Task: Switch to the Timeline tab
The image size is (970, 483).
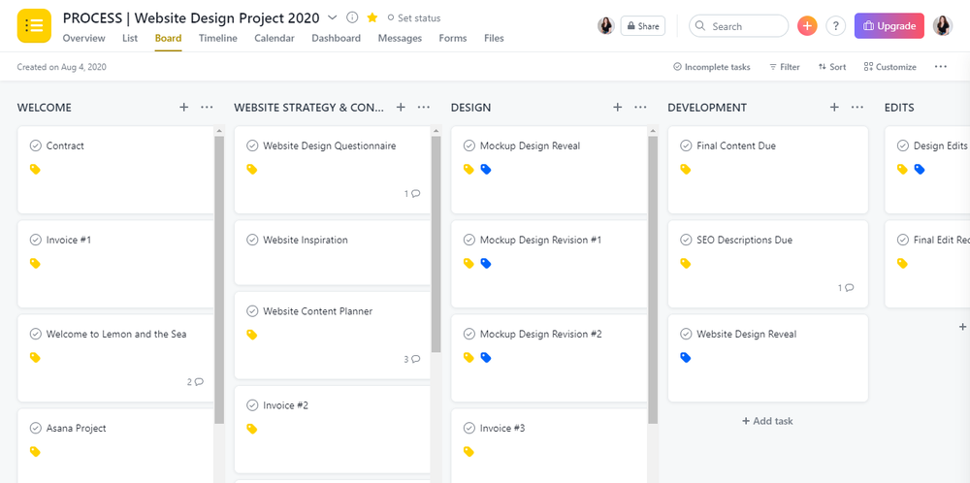Action: click(x=217, y=39)
